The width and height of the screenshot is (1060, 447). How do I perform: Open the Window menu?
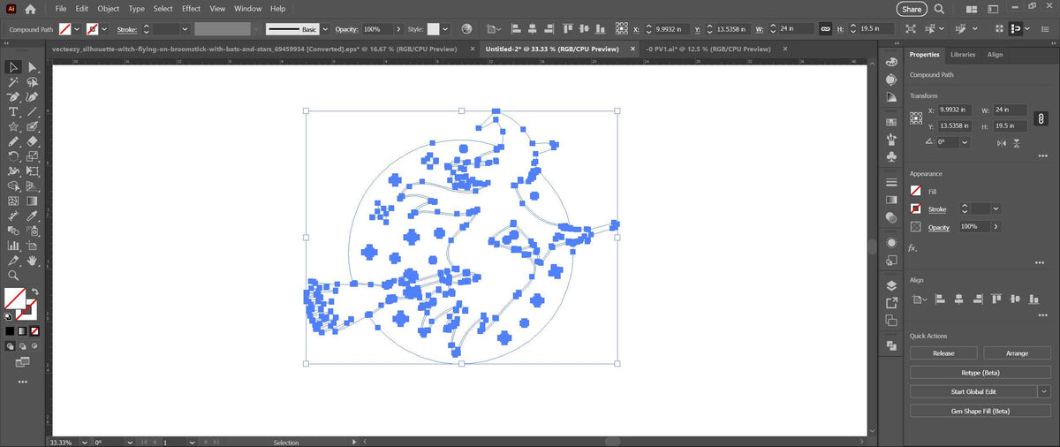247,9
